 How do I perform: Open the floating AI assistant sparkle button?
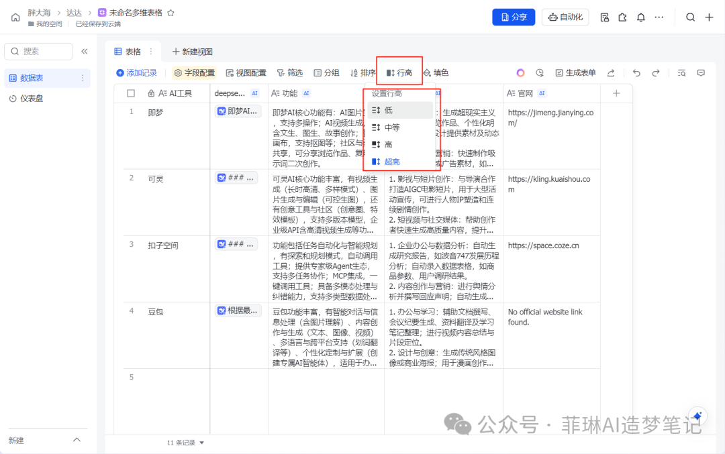point(697,416)
